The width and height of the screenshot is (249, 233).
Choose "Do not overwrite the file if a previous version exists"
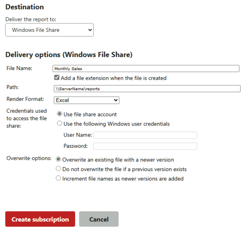tap(58, 169)
